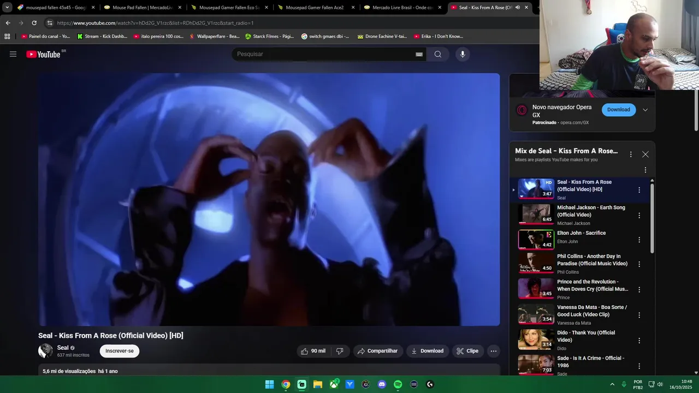Open Chrome tab search dropdown arrow
The width and height of the screenshot is (699, 393).
(7, 8)
